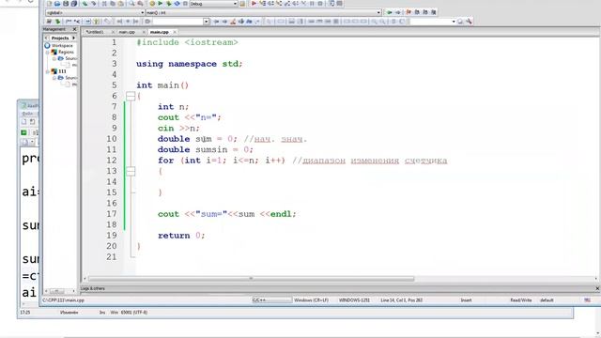This screenshot has height=338, width=601.
Task: Click the flag icon at status bar end
Action: [x=587, y=300]
